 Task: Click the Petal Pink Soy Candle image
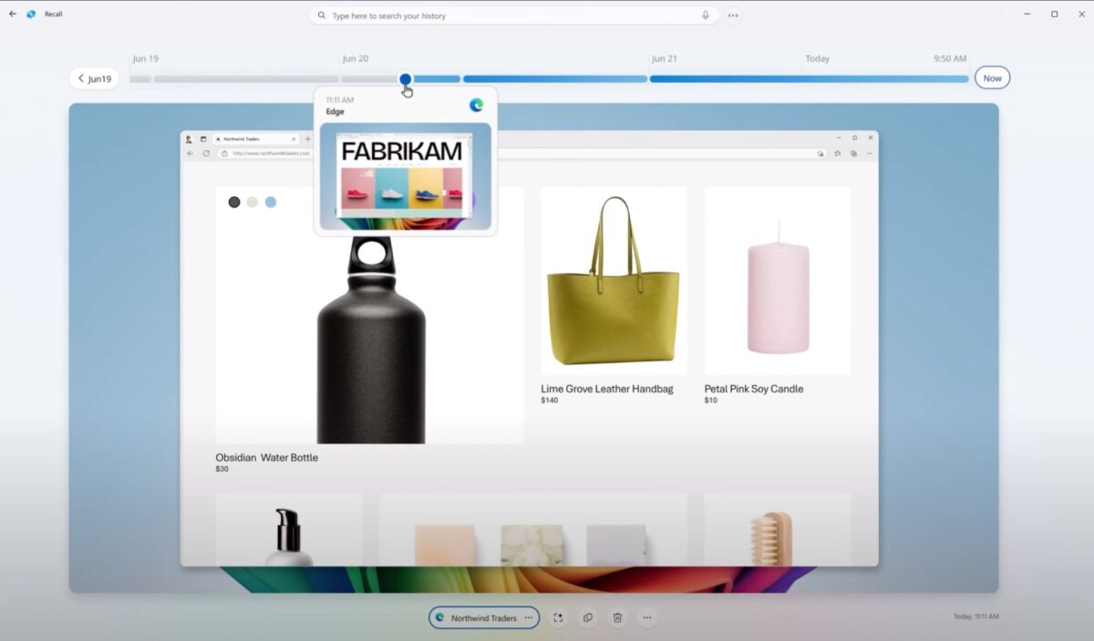(x=778, y=281)
